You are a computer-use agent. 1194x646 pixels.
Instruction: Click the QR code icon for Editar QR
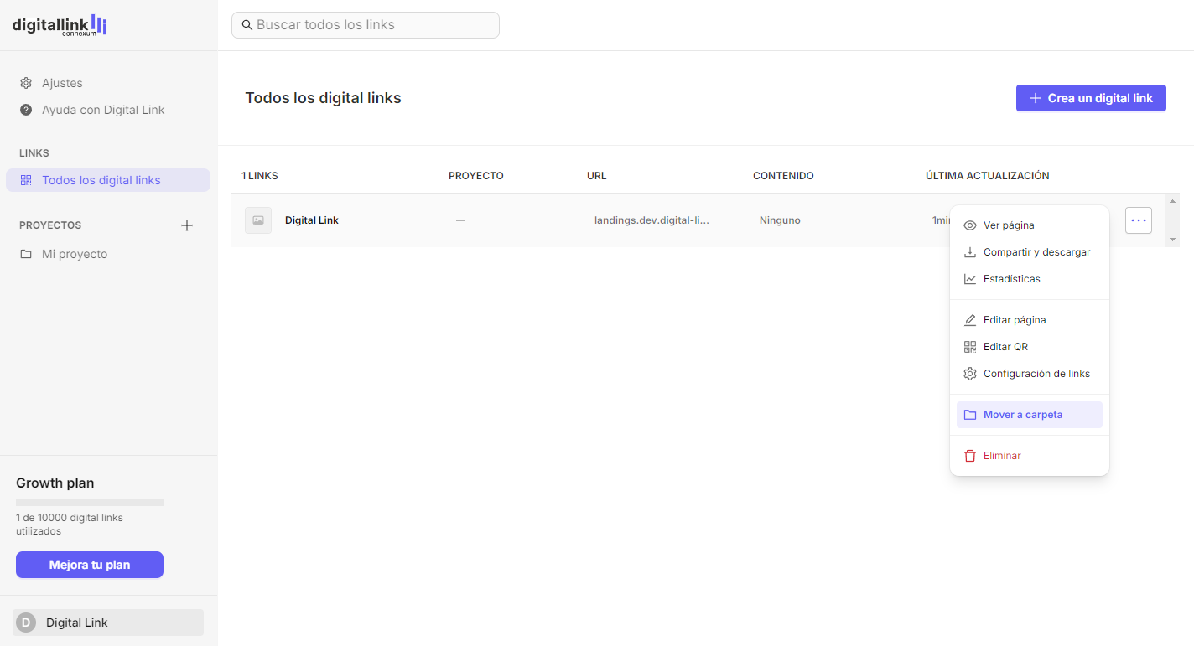click(970, 347)
